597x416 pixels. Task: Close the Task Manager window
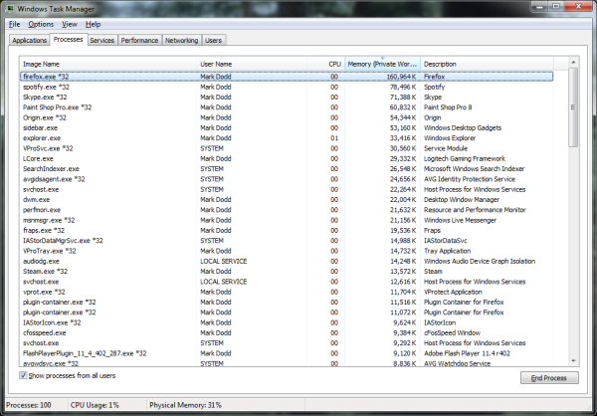578,6
